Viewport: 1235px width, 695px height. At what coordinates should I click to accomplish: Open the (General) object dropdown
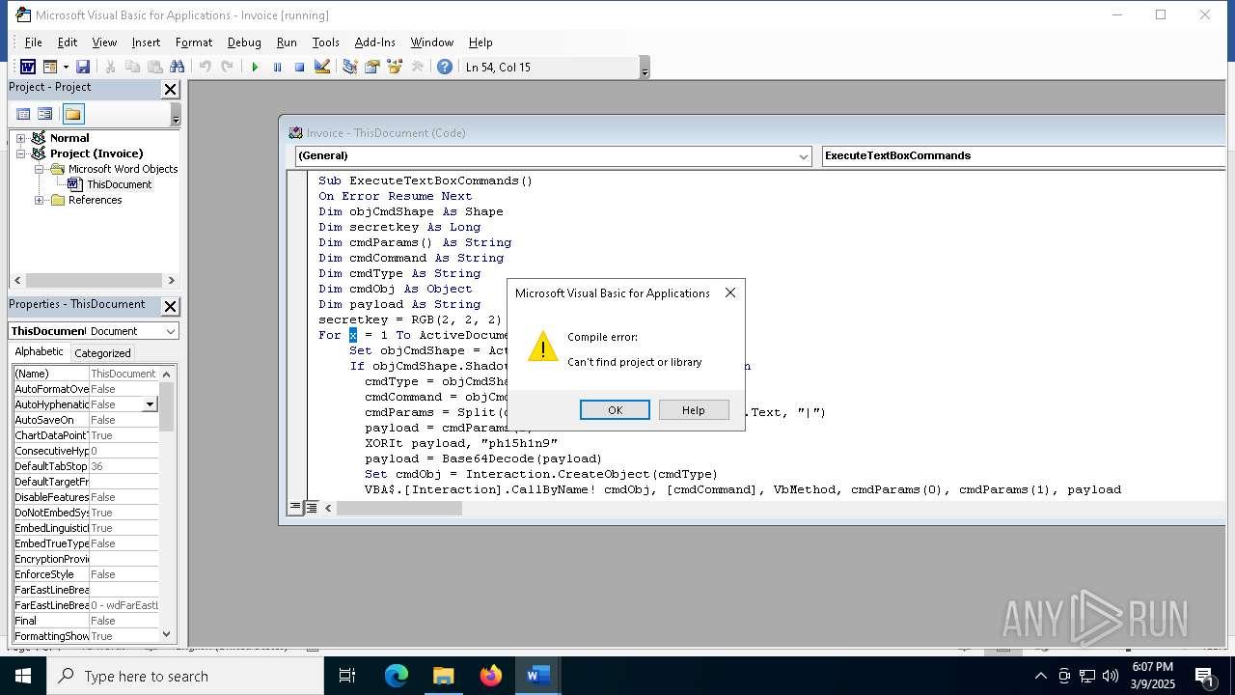pos(804,156)
